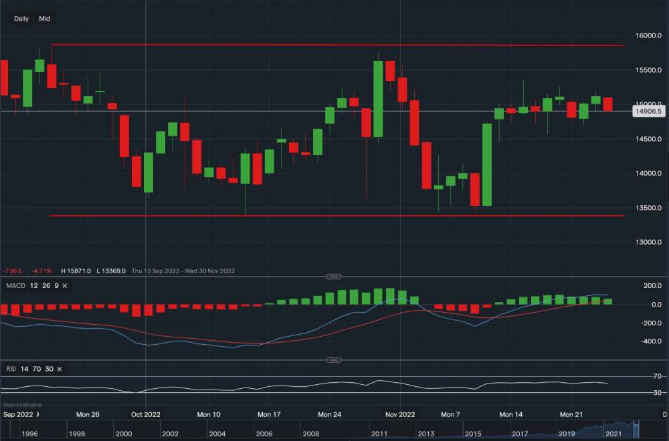
Task: Click the Nov 2022 date axis label
Action: click(399, 414)
